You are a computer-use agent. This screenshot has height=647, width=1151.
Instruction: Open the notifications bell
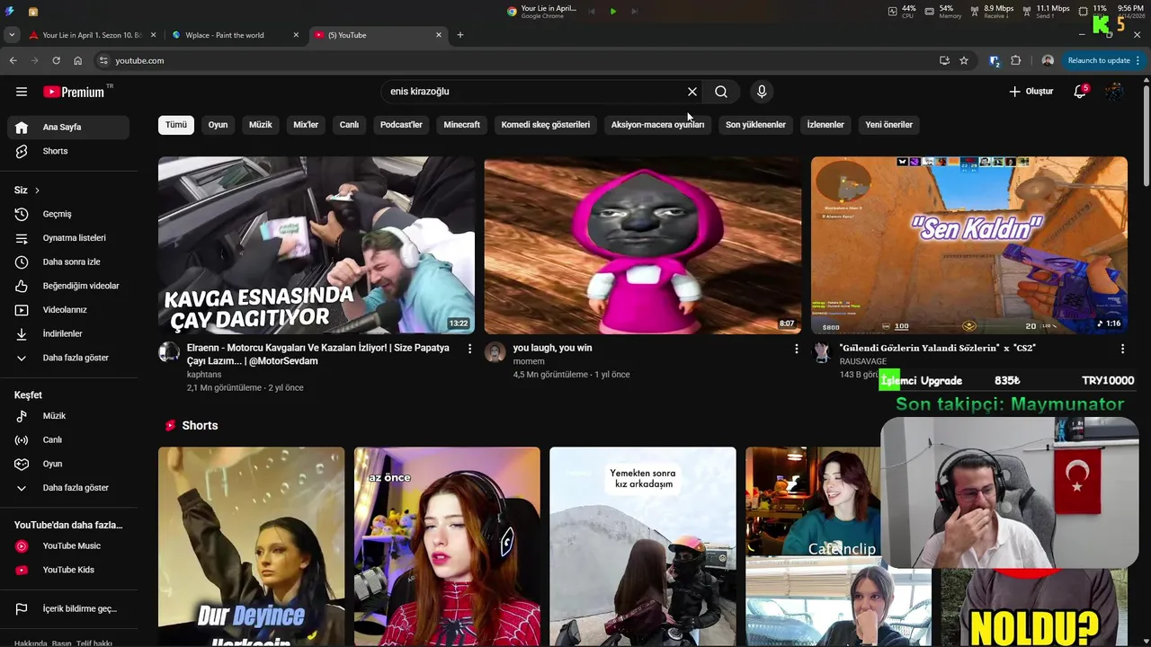(x=1080, y=92)
